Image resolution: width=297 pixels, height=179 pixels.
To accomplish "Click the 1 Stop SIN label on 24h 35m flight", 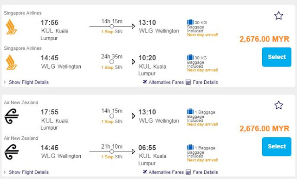I will pyautogui.click(x=112, y=68).
